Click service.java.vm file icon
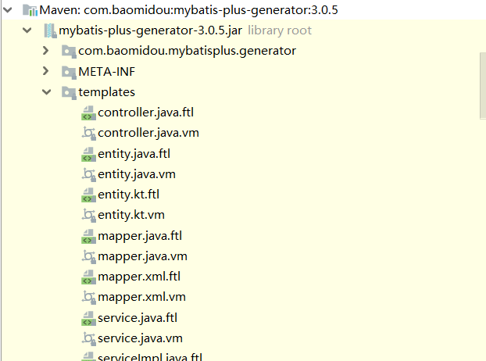 tap(88, 338)
